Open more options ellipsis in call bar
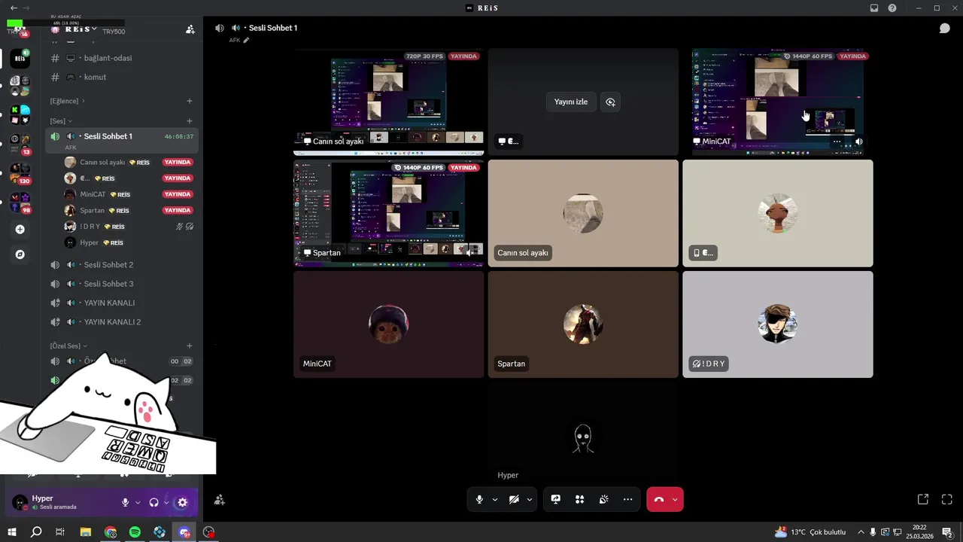This screenshot has height=542, width=963. (x=628, y=499)
